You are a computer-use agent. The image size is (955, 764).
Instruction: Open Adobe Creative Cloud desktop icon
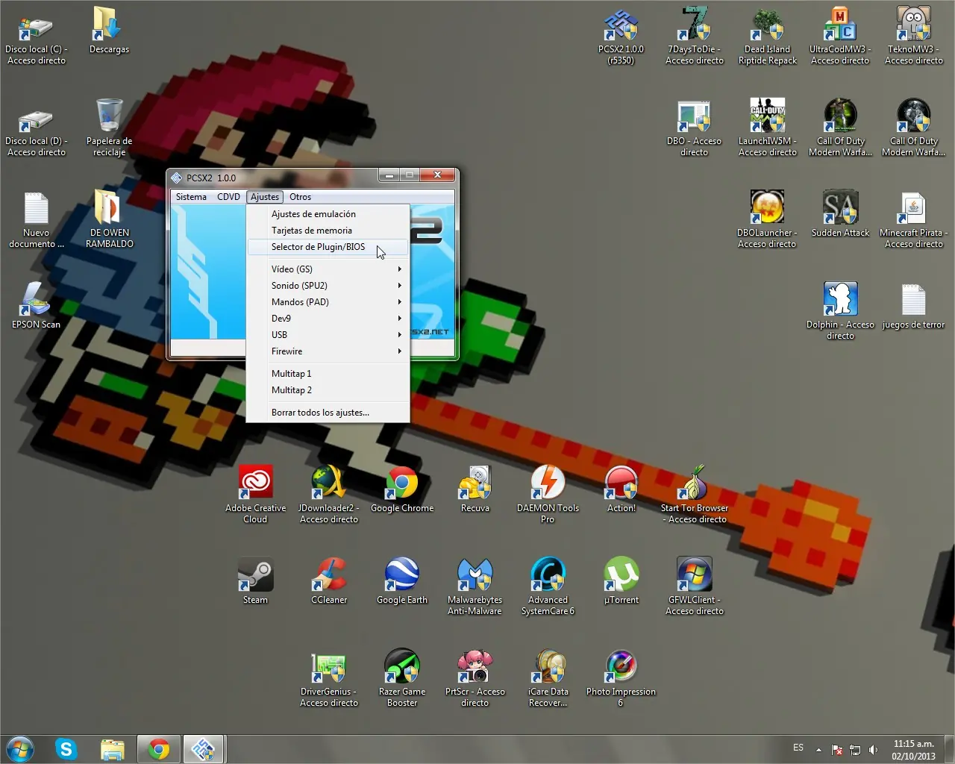(255, 495)
